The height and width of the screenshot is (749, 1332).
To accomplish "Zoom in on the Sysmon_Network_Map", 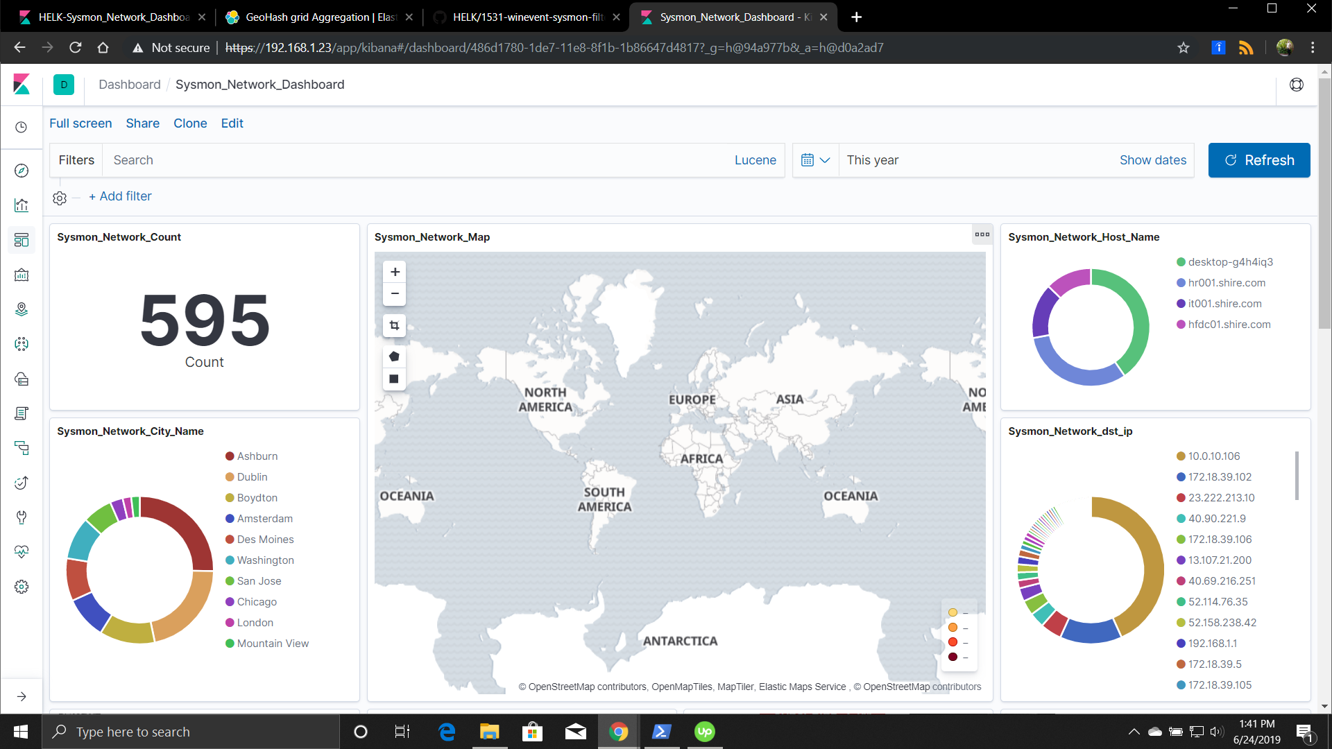I will pyautogui.click(x=394, y=271).
